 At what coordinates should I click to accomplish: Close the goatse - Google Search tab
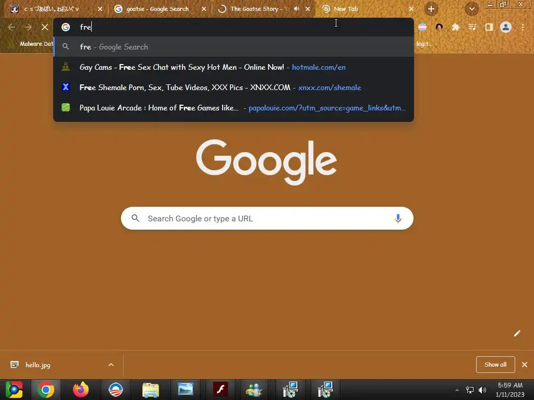tap(204, 9)
